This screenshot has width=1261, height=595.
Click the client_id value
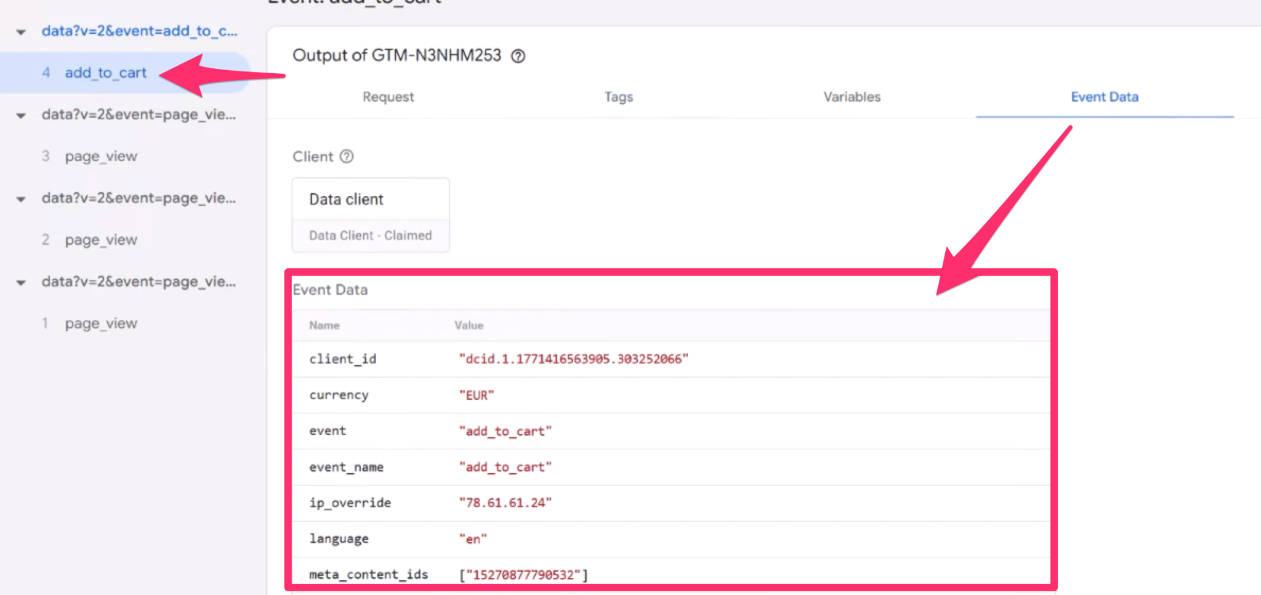[x=573, y=359]
